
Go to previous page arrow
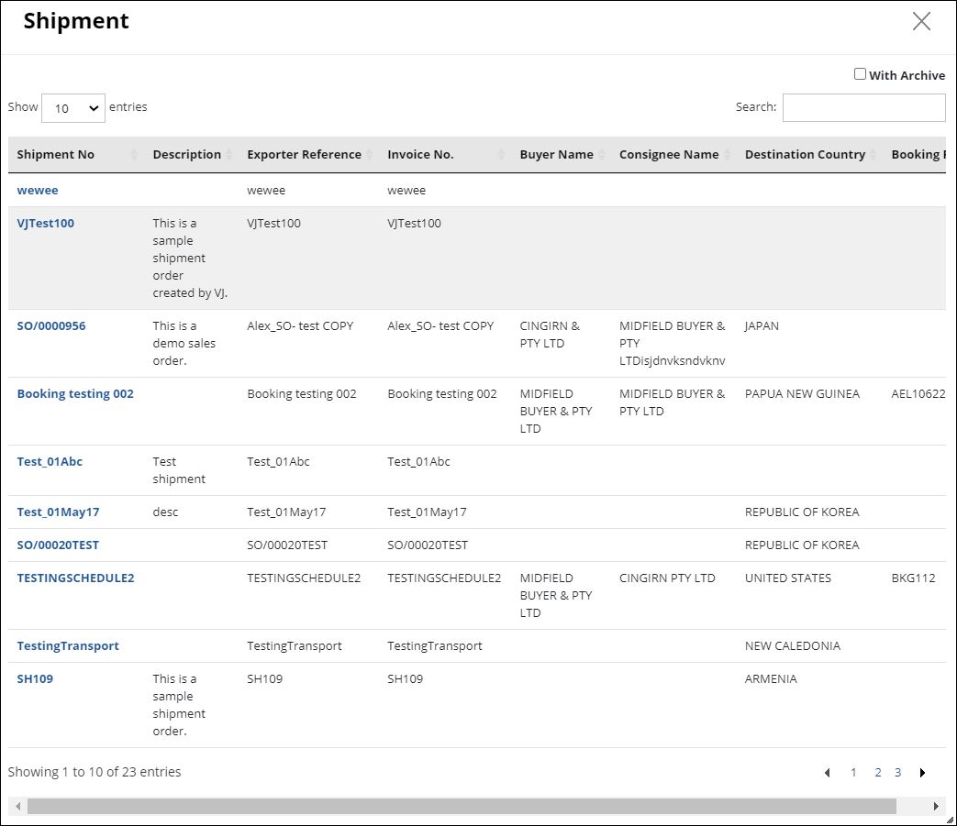tap(827, 772)
